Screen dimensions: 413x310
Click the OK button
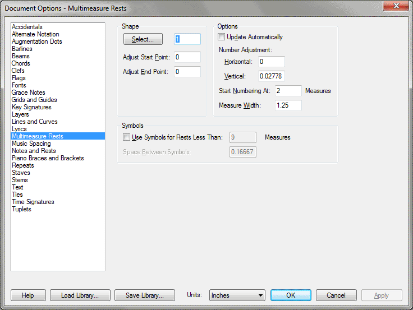pyautogui.click(x=291, y=295)
